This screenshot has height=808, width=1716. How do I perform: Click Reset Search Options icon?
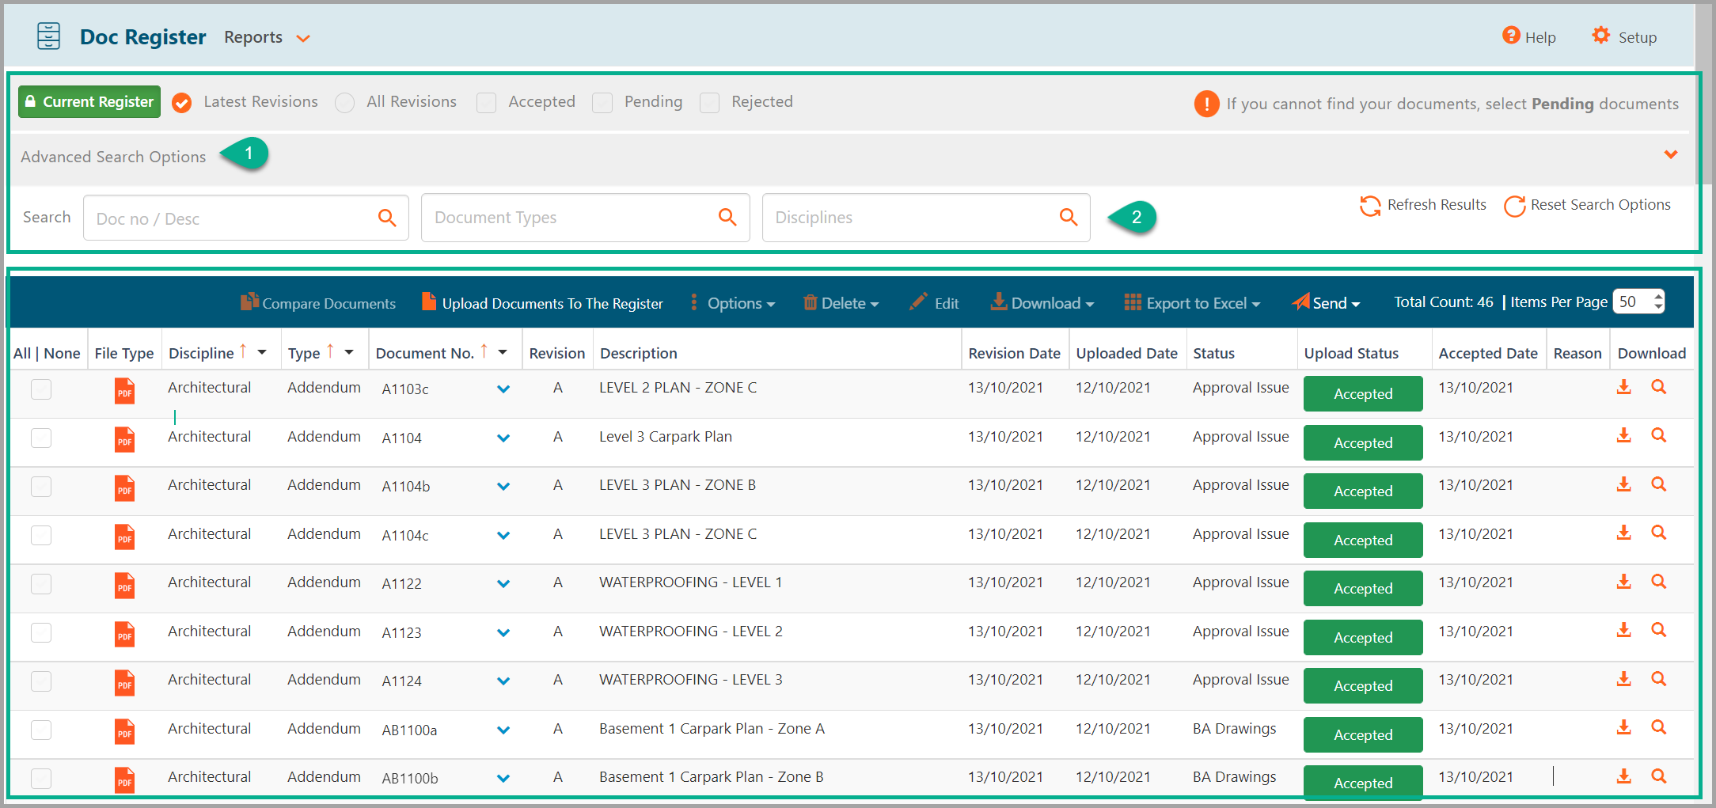click(1513, 207)
